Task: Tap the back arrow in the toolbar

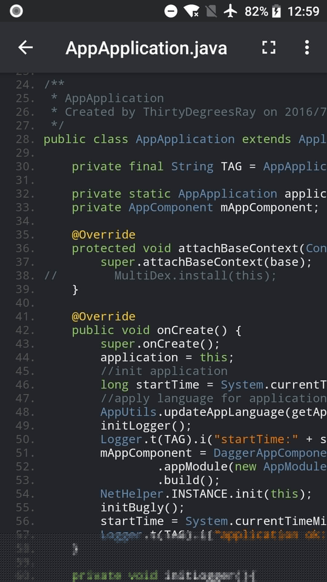Action: [x=25, y=48]
